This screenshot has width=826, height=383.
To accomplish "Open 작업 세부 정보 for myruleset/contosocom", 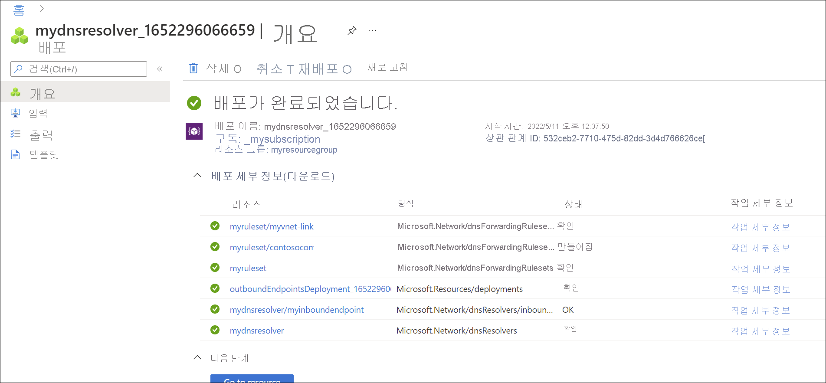I will 760,248.
